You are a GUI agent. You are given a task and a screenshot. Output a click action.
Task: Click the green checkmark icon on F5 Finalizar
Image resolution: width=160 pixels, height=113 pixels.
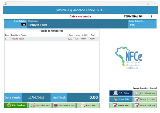(x=9, y=105)
